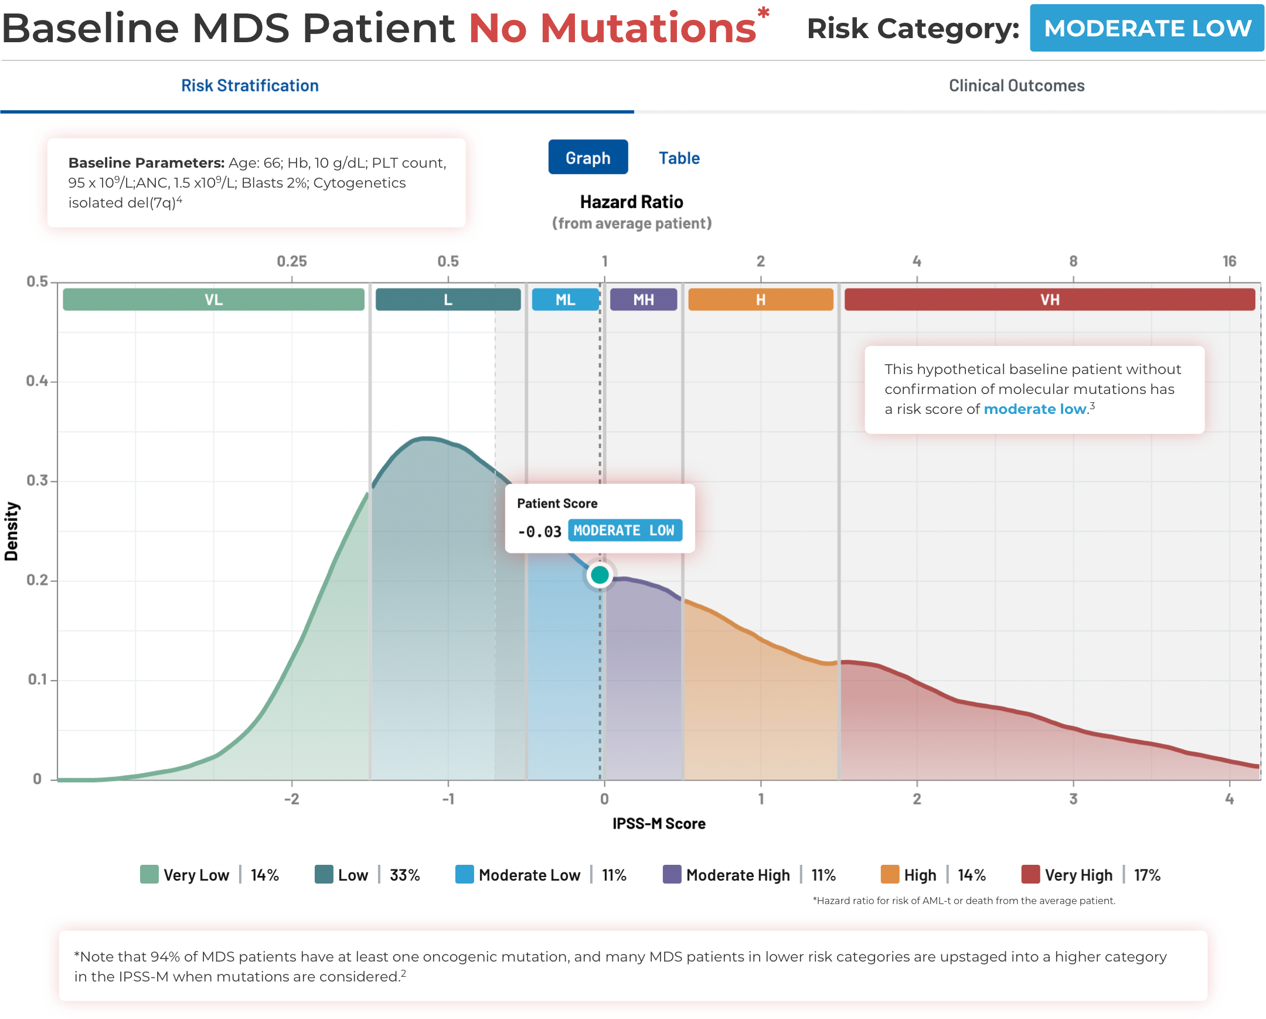Viewport: 1266px width, 1019px height.
Task: Click the '*Hazard ratio for risk of AML-t' footnote
Action: [964, 901]
